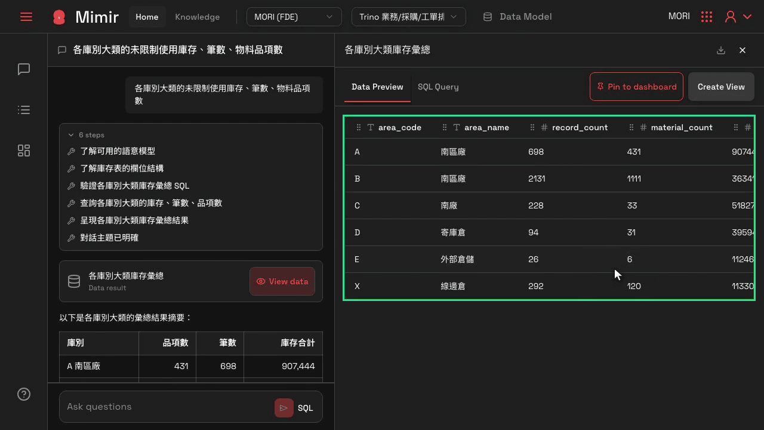This screenshot has width=764, height=430.
Task: Open the user profile menu
Action: tap(738, 17)
